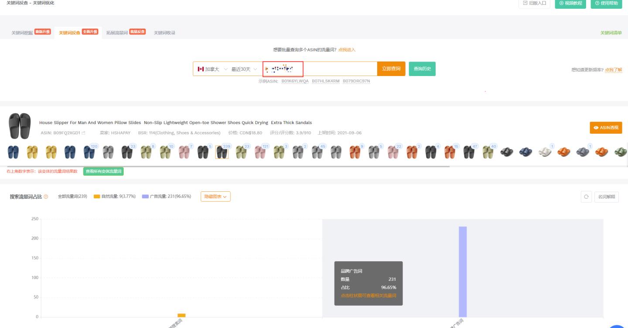The height and width of the screenshot is (328, 628).
Task: Click the ASIN透视 eye button
Action: coord(606,128)
